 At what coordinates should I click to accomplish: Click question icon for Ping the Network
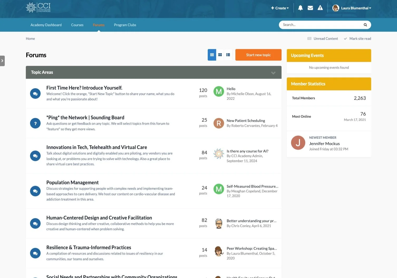tap(35, 123)
